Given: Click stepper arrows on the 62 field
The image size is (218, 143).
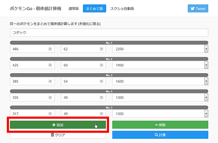Looking at the screenshot, I should pyautogui.click(x=102, y=49).
